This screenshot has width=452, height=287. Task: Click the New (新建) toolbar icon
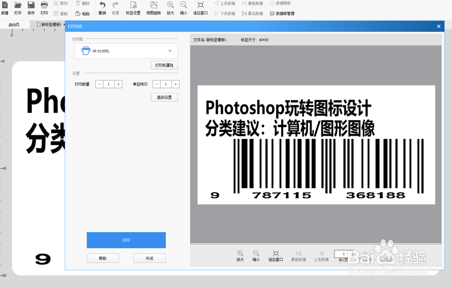tap(5, 8)
